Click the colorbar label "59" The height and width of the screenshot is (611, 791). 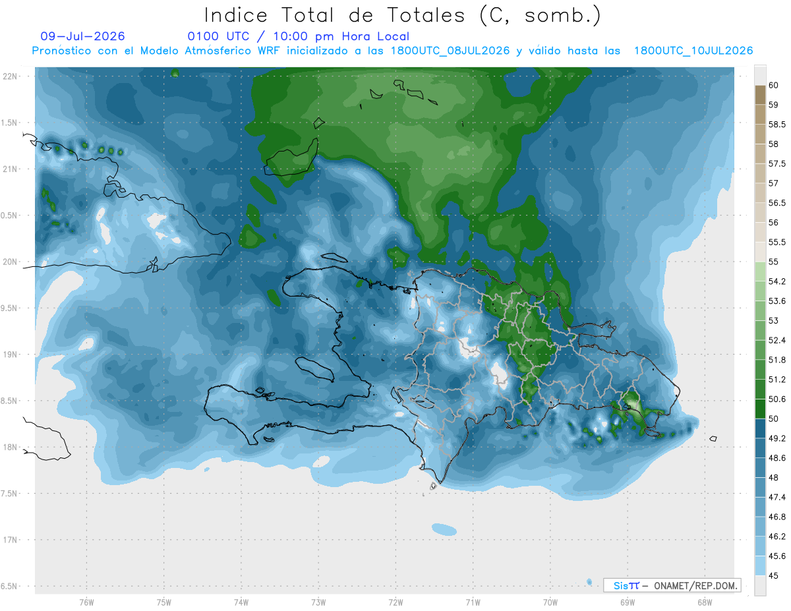774,105
